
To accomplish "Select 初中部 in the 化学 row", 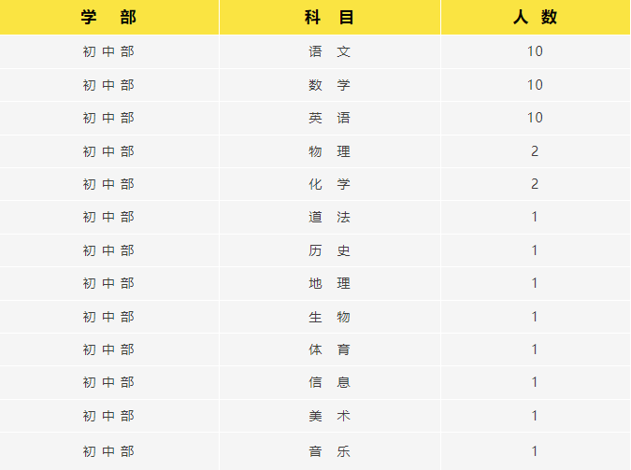I will [108, 184].
